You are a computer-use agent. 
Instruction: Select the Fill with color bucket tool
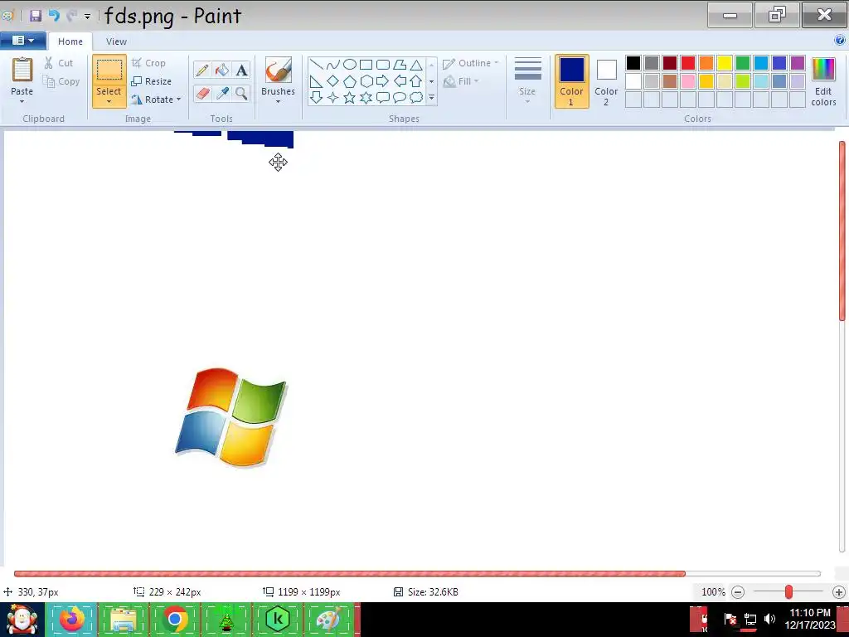pos(221,70)
